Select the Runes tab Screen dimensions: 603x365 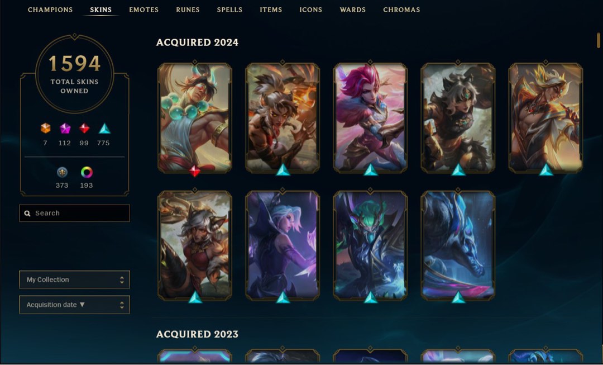pos(188,10)
